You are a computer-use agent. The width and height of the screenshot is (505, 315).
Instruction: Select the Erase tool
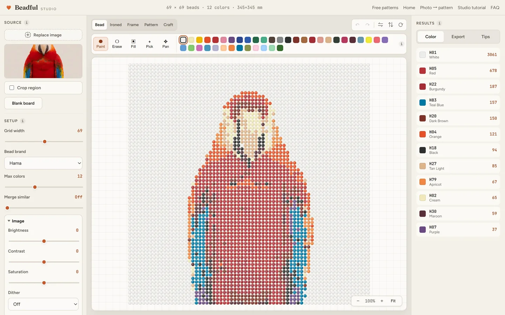click(117, 44)
